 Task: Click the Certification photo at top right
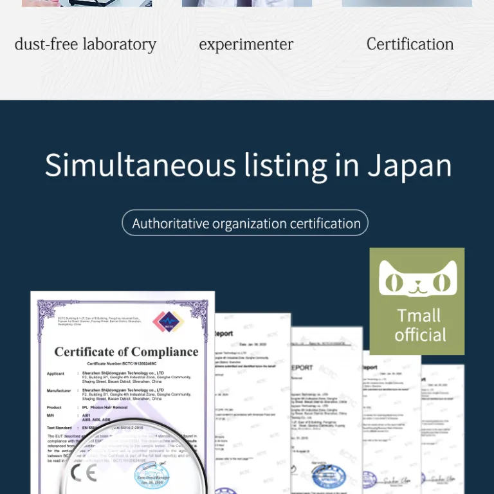407,3
